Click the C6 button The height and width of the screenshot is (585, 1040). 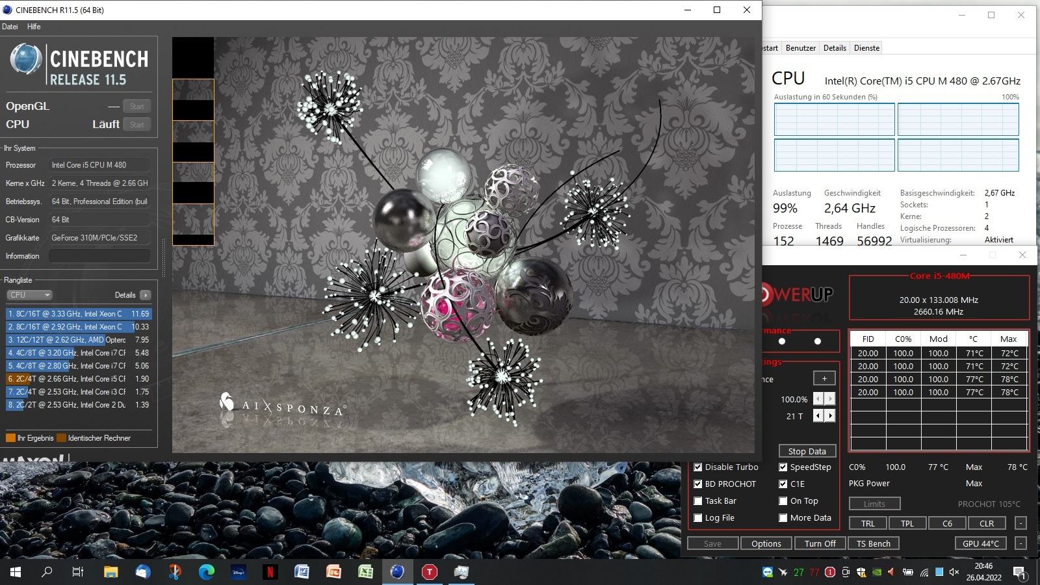coord(947,523)
